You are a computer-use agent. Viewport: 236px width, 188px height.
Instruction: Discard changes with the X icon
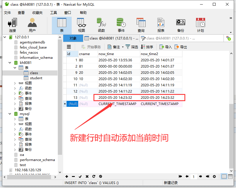click(87, 176)
